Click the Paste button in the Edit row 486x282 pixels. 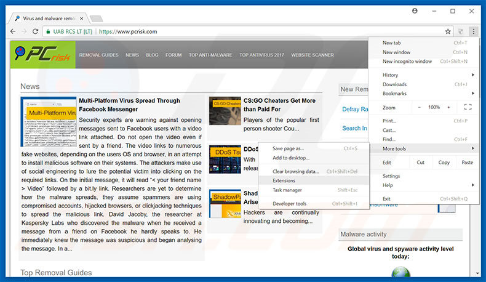click(x=467, y=163)
